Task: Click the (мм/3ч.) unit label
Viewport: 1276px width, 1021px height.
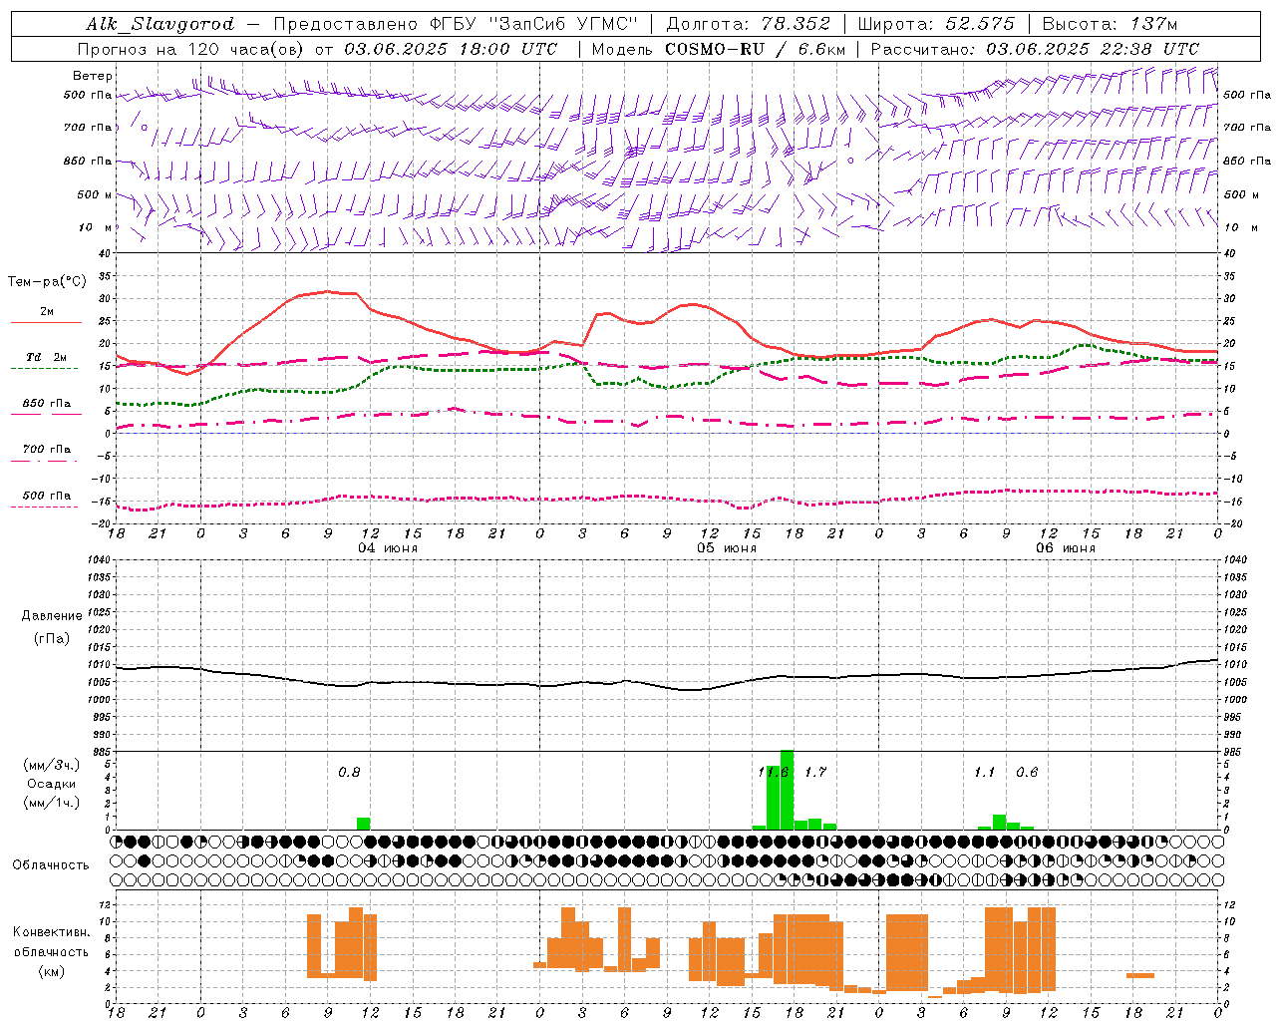Action: click(51, 765)
